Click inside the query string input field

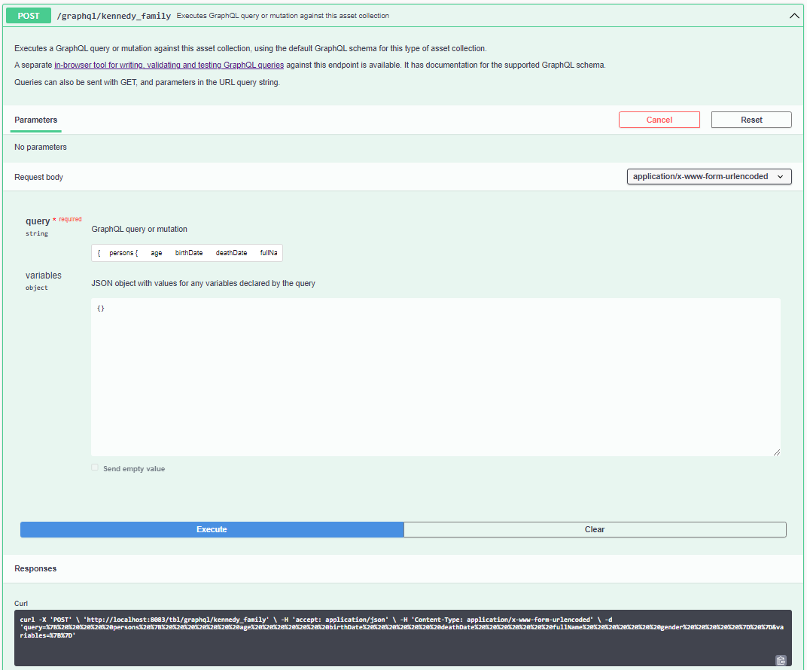(188, 253)
